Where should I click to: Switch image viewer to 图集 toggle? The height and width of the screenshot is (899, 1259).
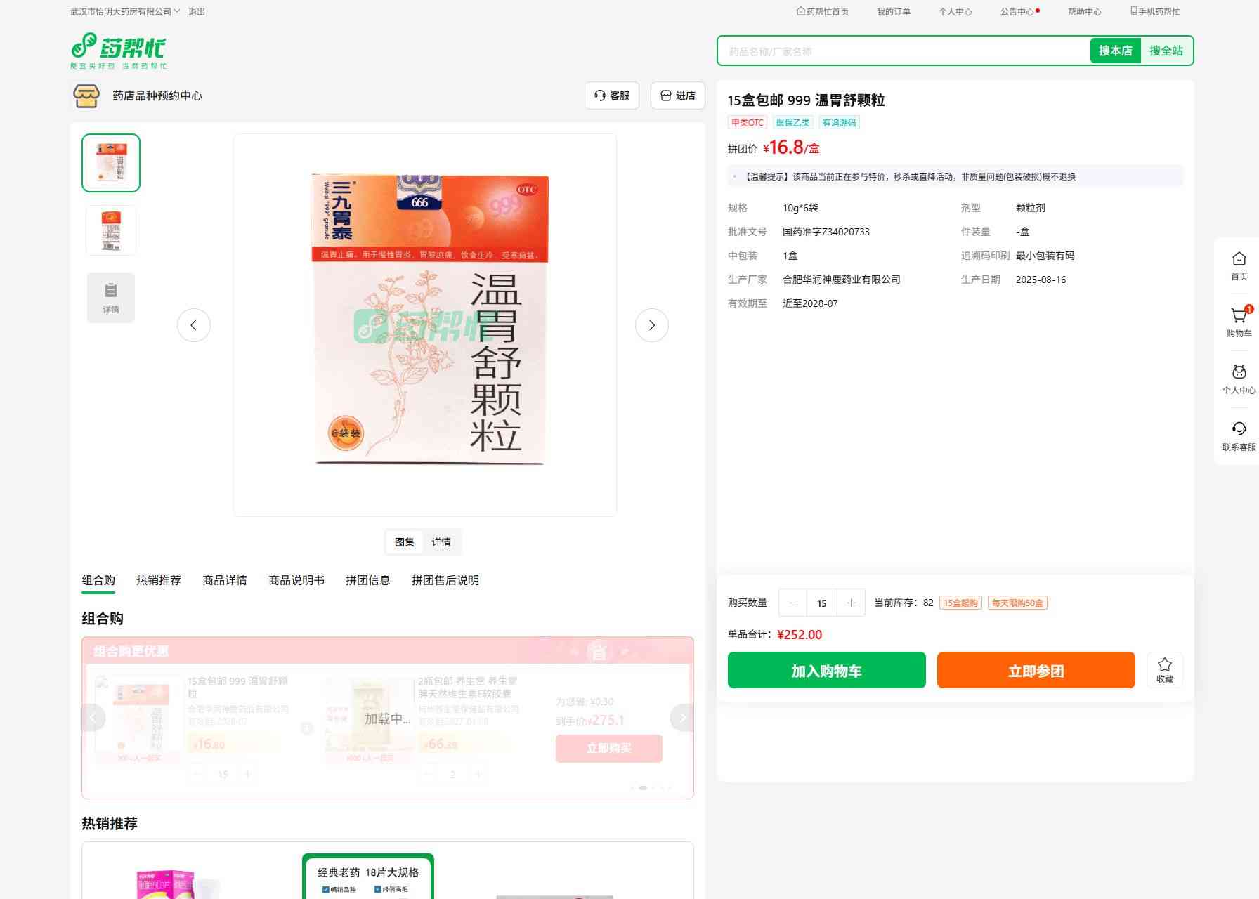405,542
